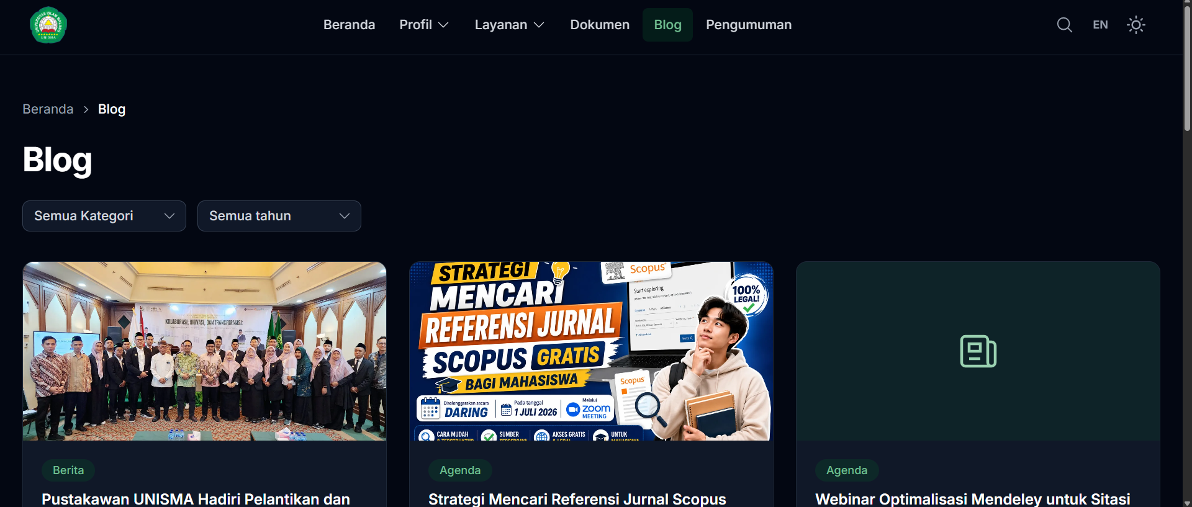Open the Pengumuman navigation item

(749, 25)
